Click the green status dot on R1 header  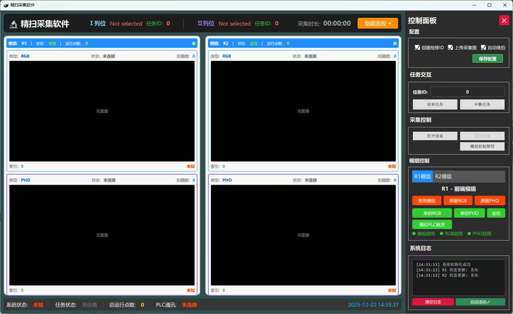[x=194, y=44]
